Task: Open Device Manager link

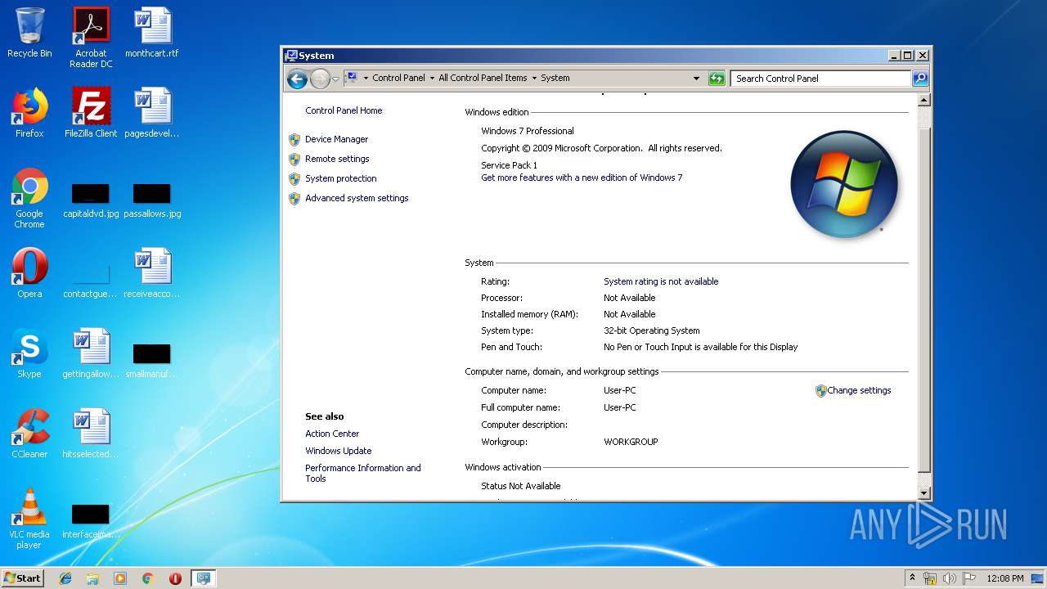Action: [x=336, y=139]
